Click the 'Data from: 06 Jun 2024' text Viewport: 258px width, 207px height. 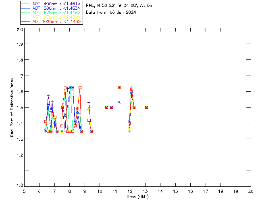[x=111, y=12]
